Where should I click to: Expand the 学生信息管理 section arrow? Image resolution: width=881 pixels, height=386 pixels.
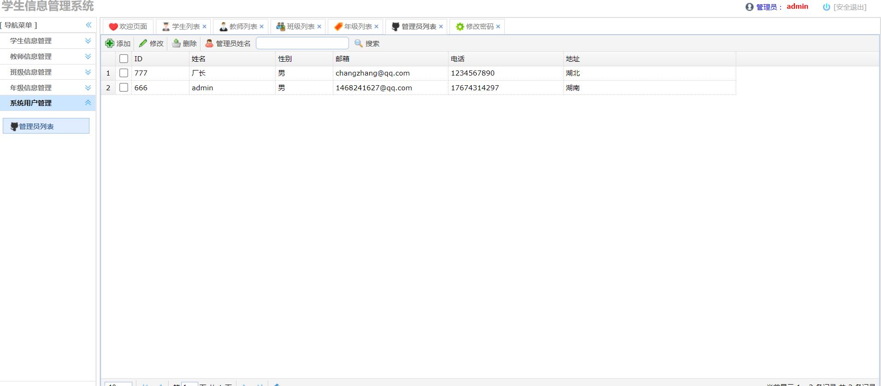(88, 41)
